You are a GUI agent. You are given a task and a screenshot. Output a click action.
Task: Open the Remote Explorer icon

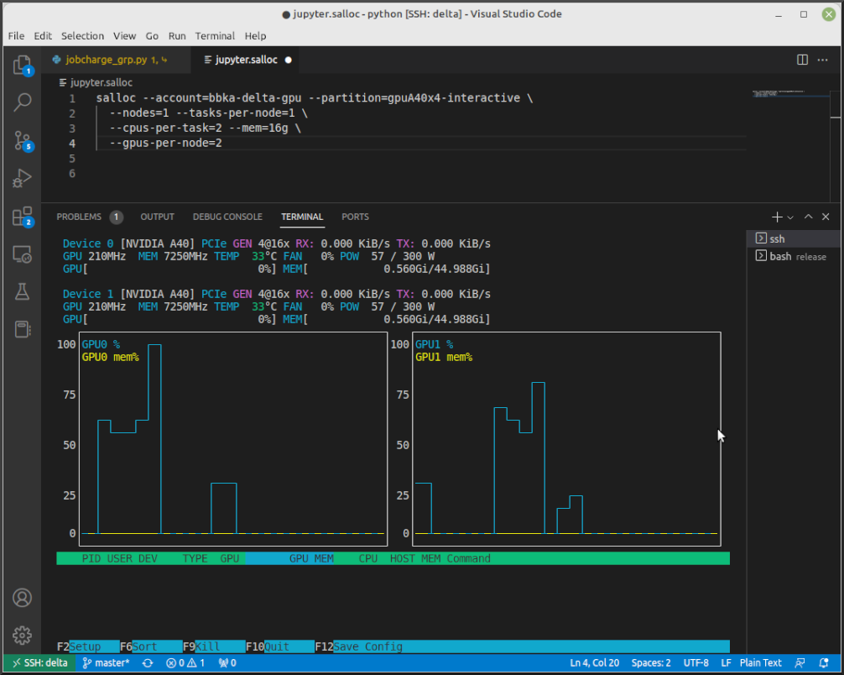click(23, 254)
